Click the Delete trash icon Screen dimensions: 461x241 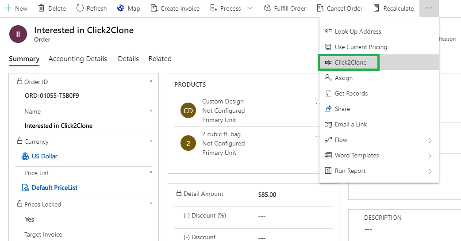point(42,8)
